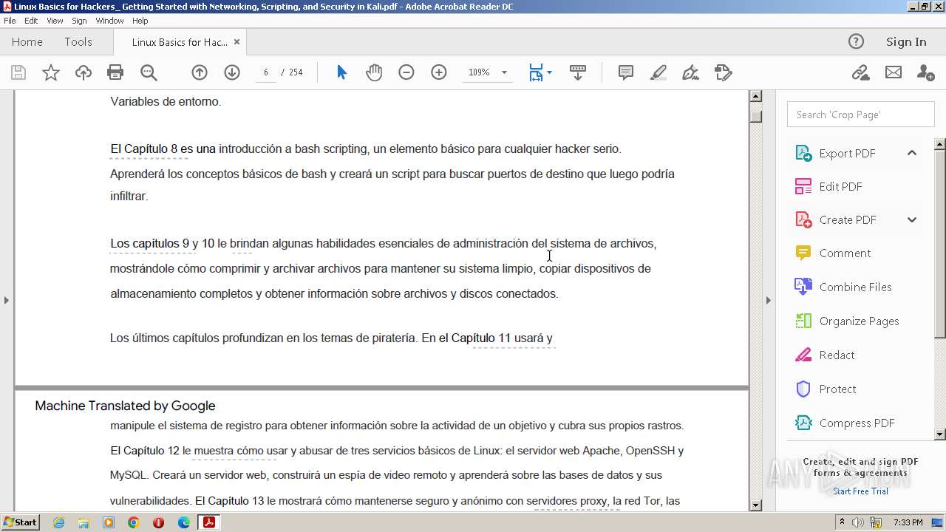Share a link to file icon
This screenshot has width=946, height=532.
[x=860, y=72]
